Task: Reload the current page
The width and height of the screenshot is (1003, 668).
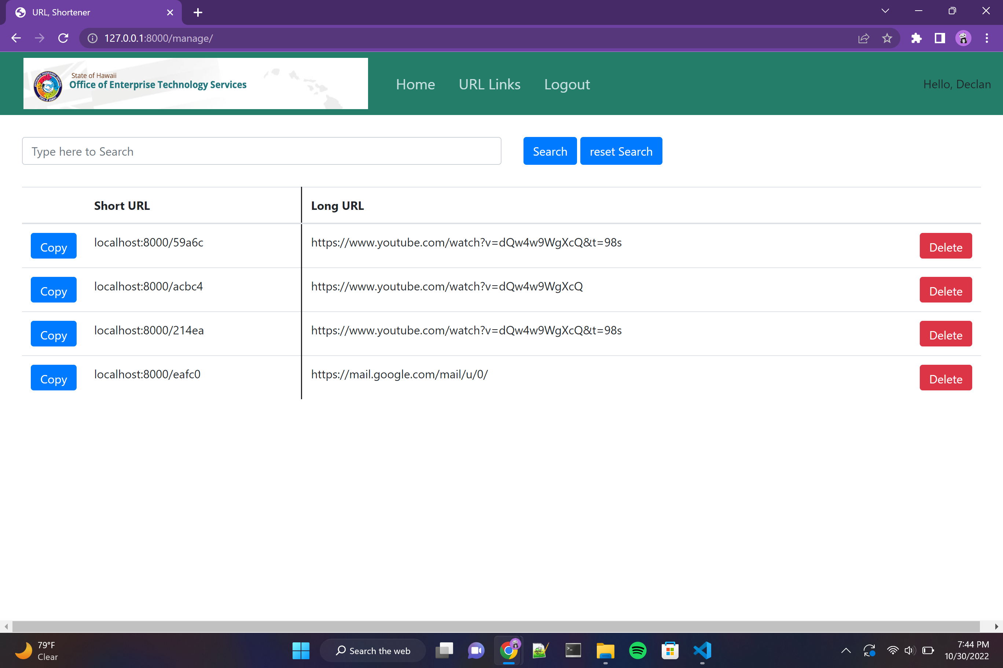Action: click(x=63, y=38)
